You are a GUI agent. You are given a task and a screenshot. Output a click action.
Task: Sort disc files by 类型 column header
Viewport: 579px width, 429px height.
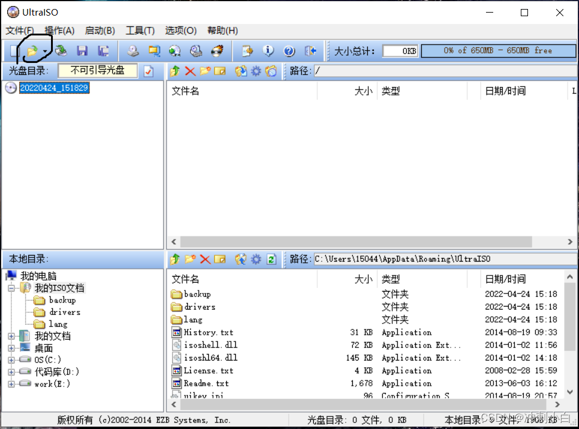[422, 91]
